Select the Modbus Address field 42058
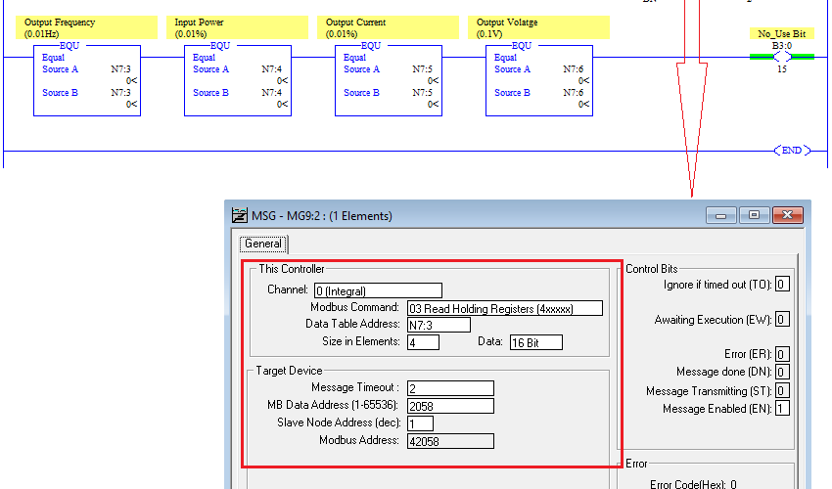The height and width of the screenshot is (489, 832). [x=450, y=441]
